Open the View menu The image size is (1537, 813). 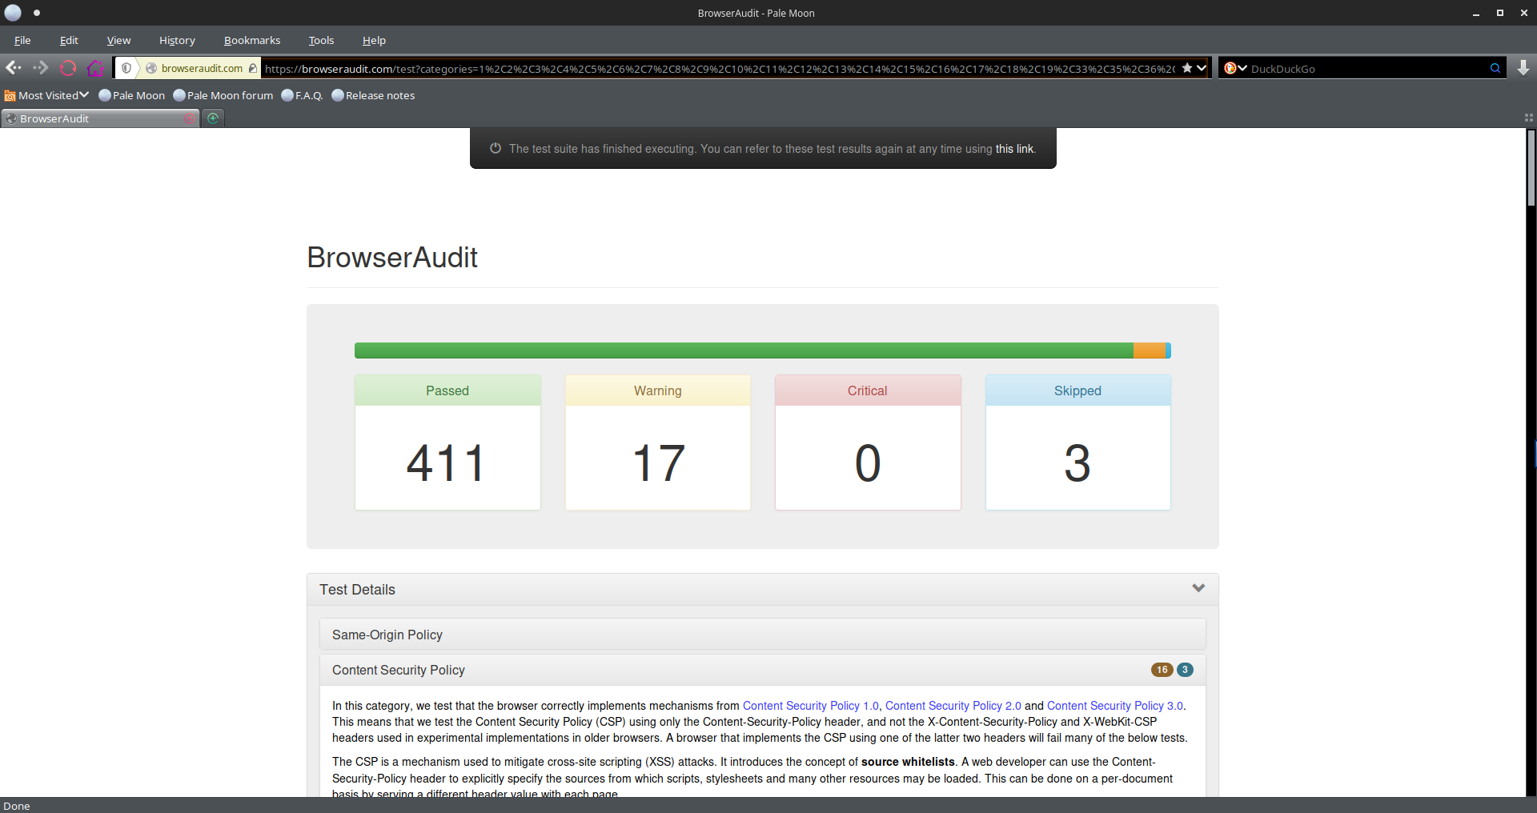[118, 40]
